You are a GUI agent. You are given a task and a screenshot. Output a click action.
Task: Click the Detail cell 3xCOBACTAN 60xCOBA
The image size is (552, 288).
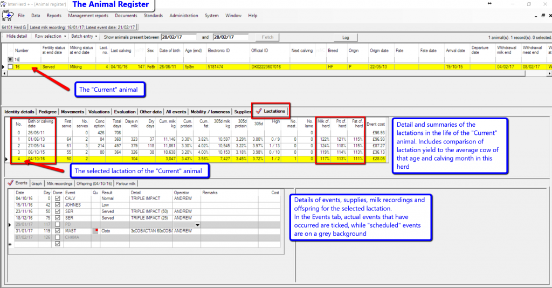click(x=151, y=231)
